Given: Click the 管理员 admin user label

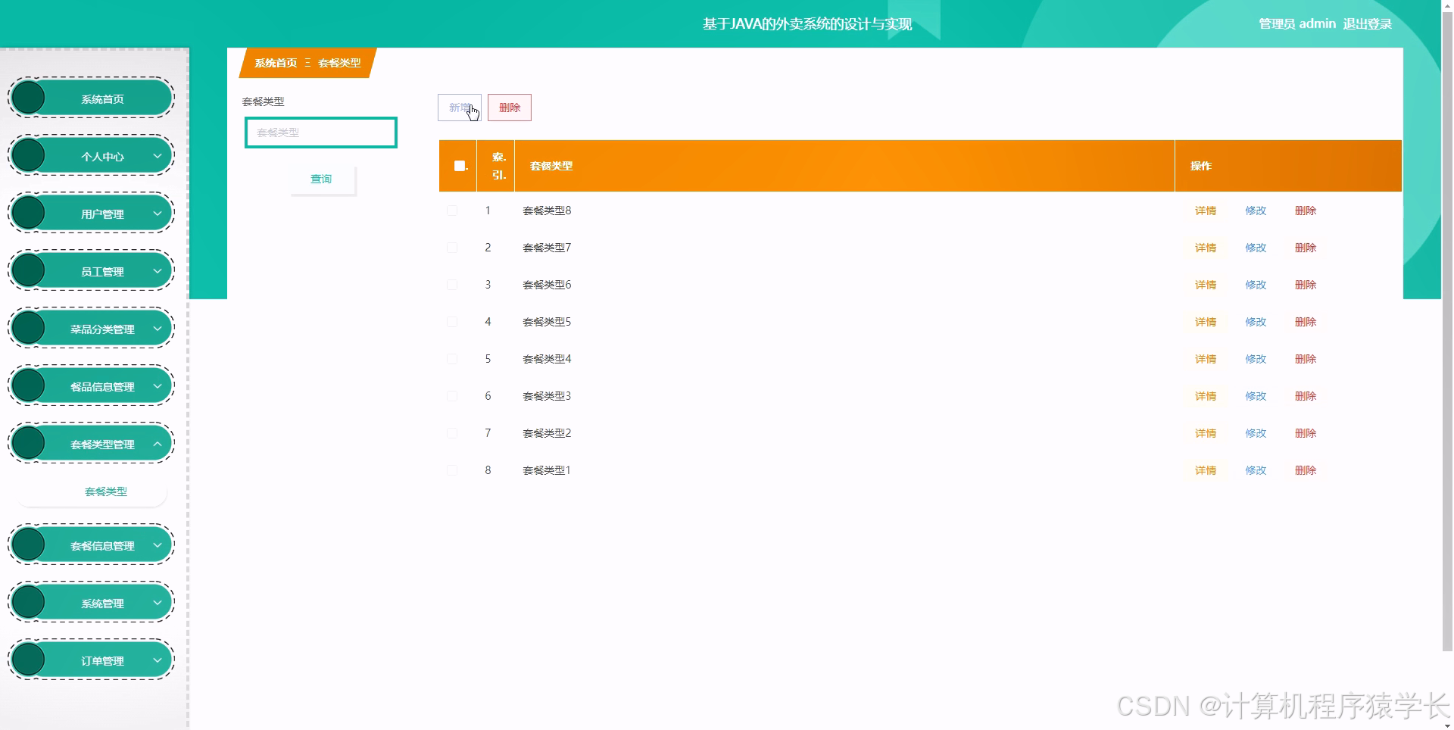Looking at the screenshot, I should (1297, 24).
